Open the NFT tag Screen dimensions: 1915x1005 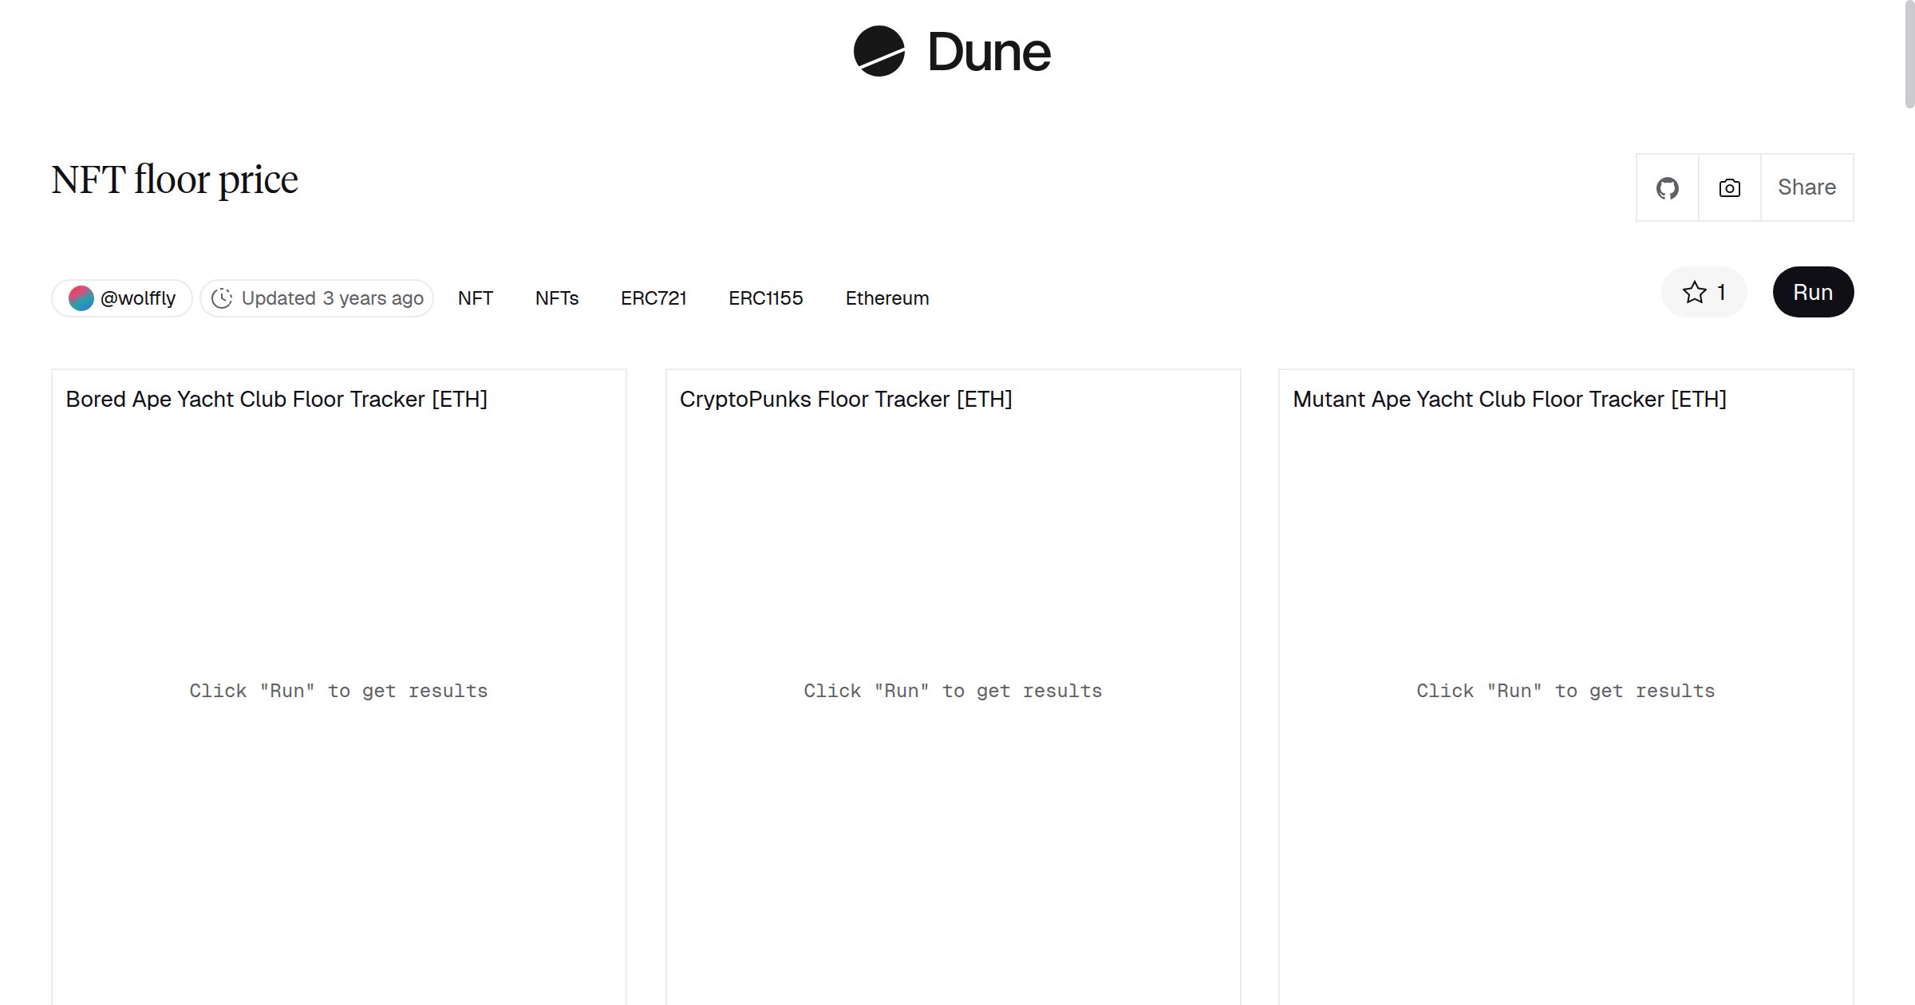tap(475, 298)
